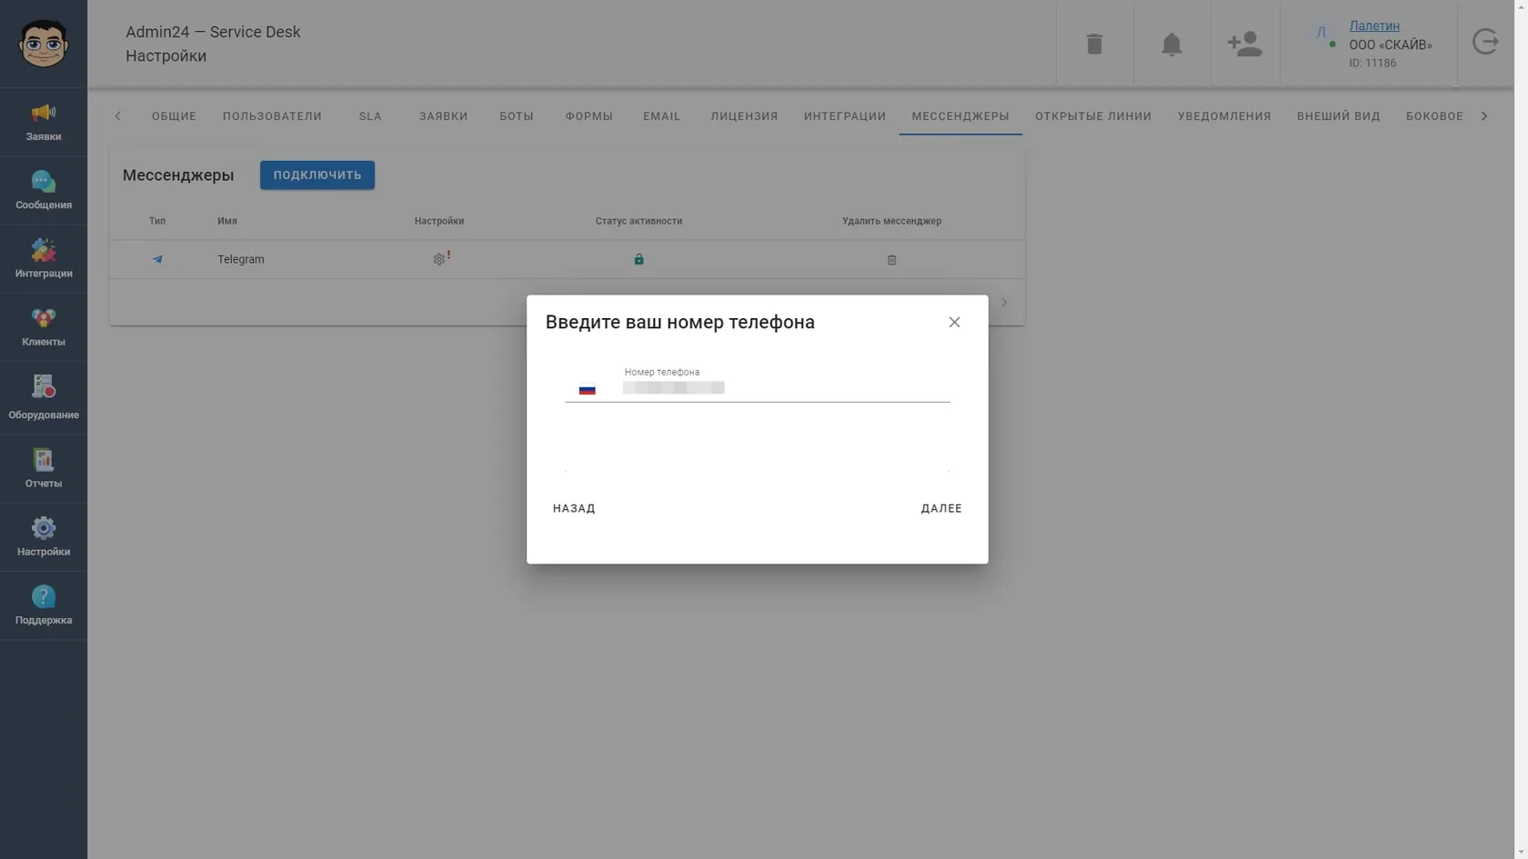Switch to the ЛИЦЕНЗИЯ tab
The width and height of the screenshot is (1528, 859).
(744, 116)
